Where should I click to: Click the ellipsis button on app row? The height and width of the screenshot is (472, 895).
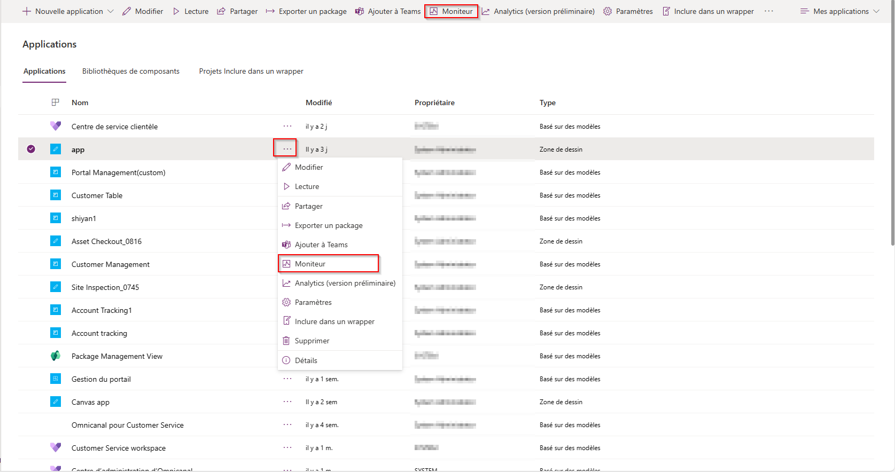pos(287,149)
